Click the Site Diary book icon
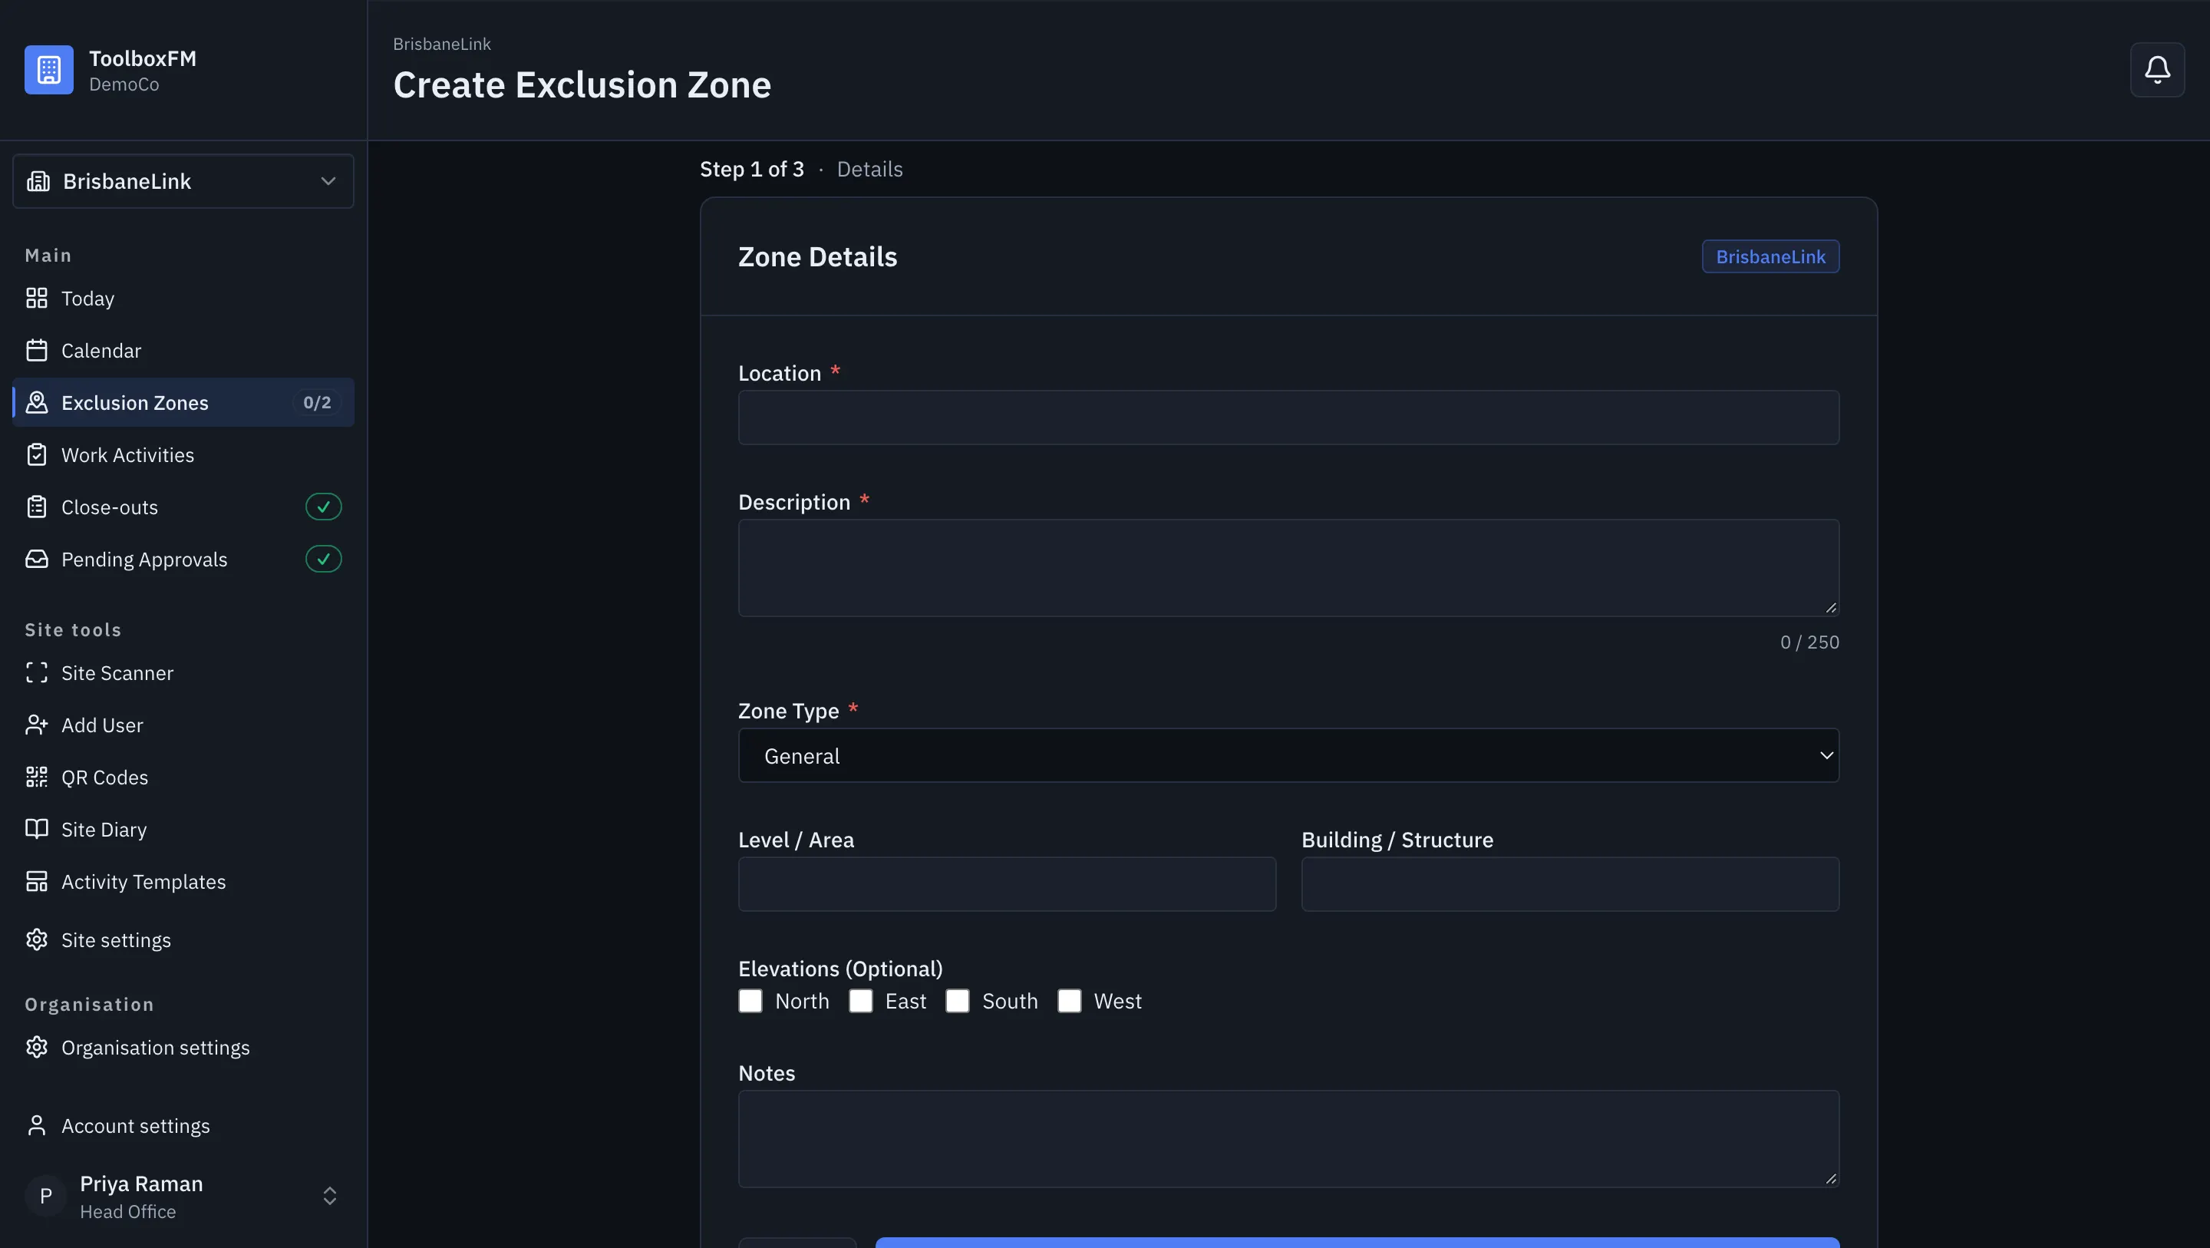The height and width of the screenshot is (1248, 2210). click(x=36, y=829)
